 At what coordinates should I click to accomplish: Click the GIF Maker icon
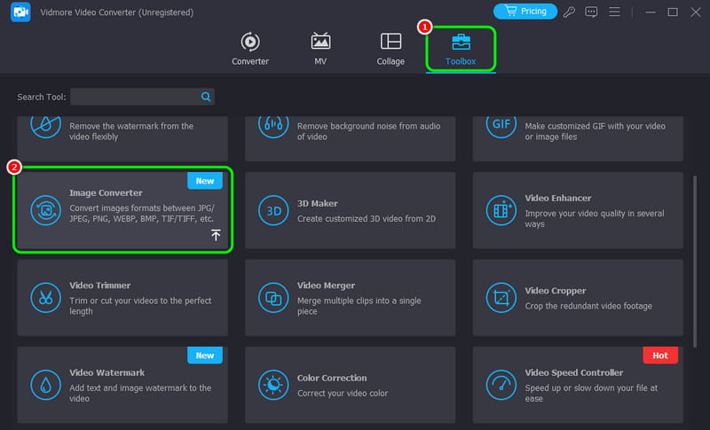[500, 124]
